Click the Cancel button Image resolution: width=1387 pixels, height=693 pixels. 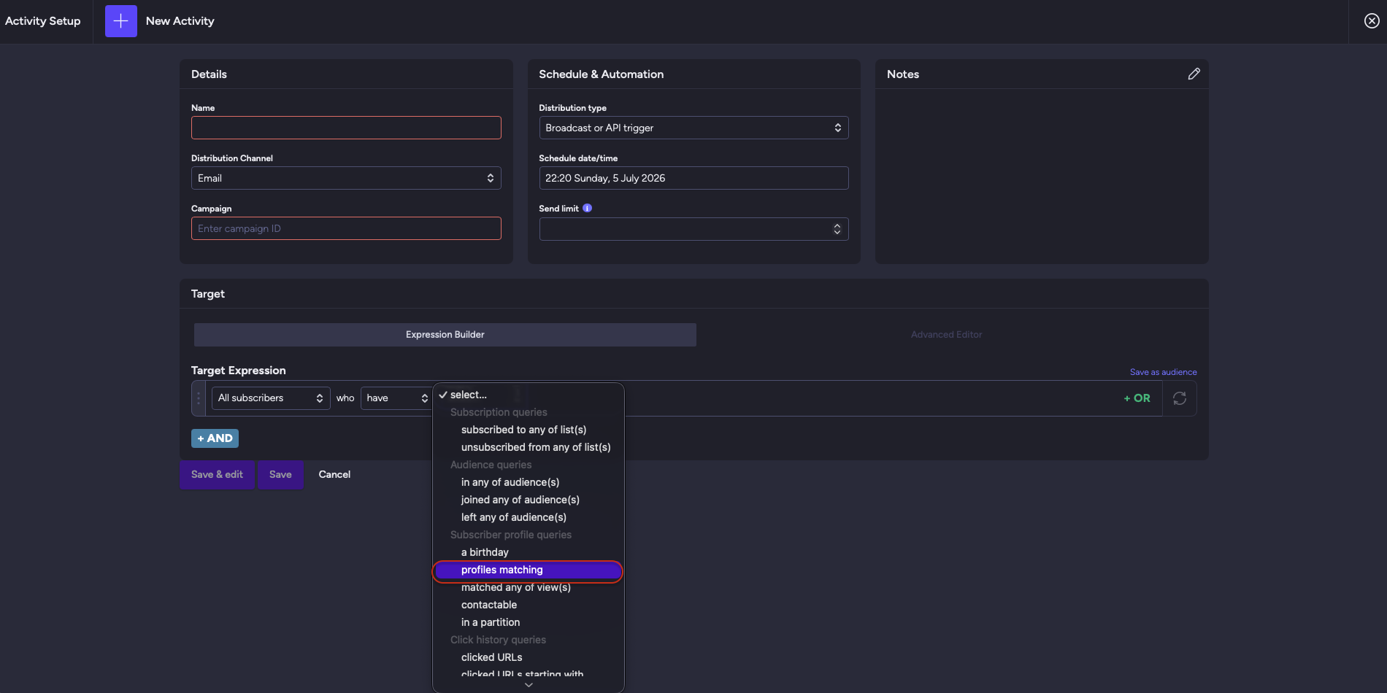coord(334,475)
